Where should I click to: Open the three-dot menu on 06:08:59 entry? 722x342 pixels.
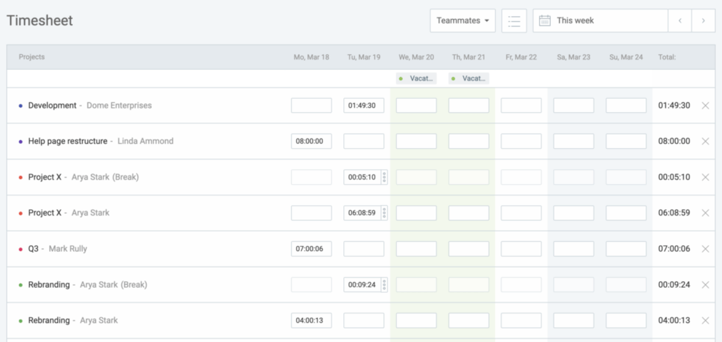pyautogui.click(x=384, y=213)
